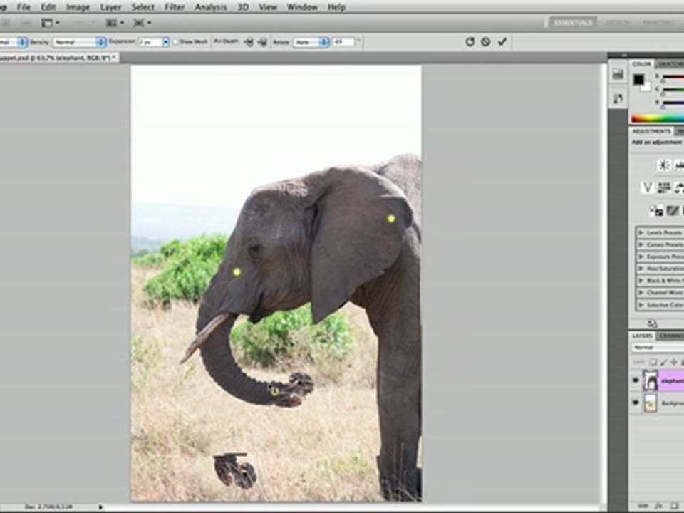Click the white background color swatch
684x513 pixels.
pos(646,86)
